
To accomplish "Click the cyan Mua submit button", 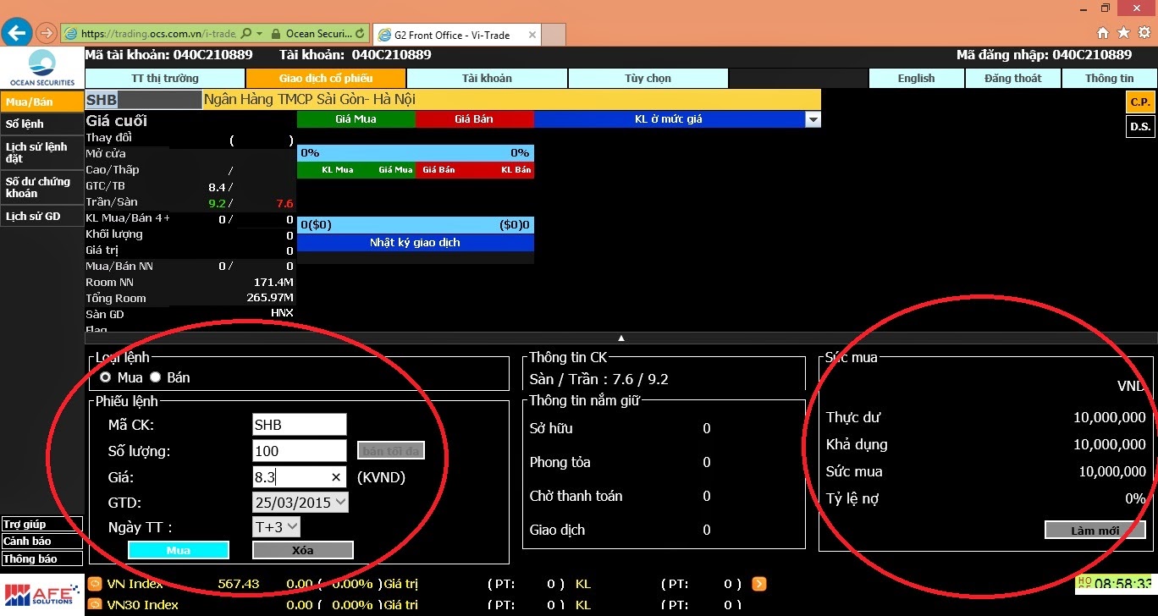I will click(x=179, y=550).
